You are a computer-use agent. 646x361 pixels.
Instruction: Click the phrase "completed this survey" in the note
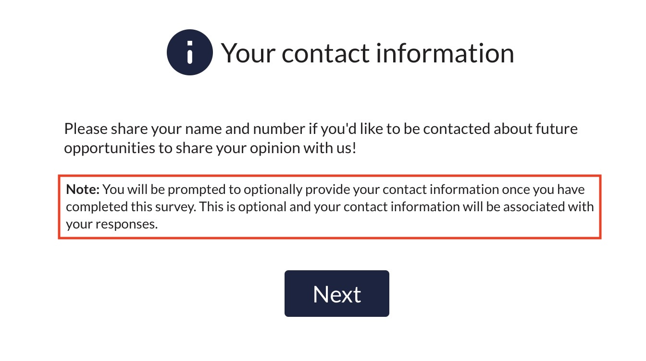click(x=131, y=207)
